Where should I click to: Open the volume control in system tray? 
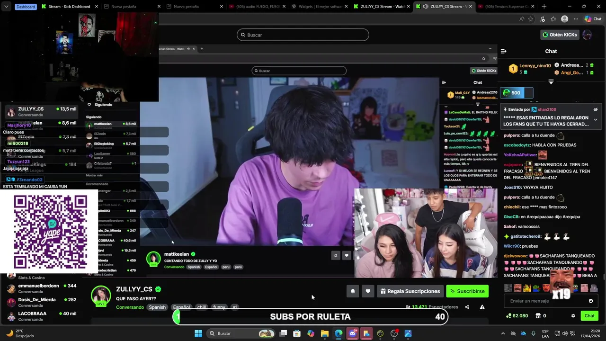pyautogui.click(x=566, y=333)
